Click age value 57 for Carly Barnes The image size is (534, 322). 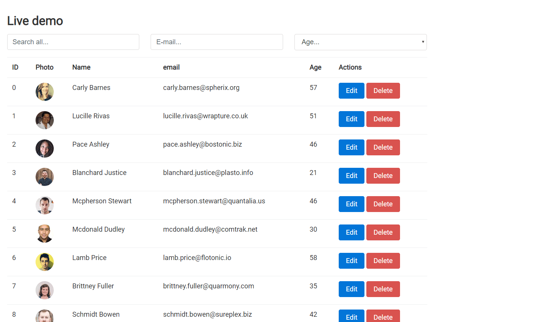[x=313, y=88]
